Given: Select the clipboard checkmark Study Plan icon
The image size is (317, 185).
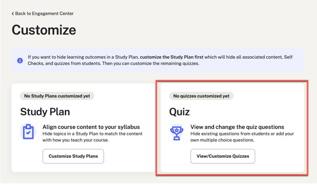Looking at the screenshot, I should point(28,131).
